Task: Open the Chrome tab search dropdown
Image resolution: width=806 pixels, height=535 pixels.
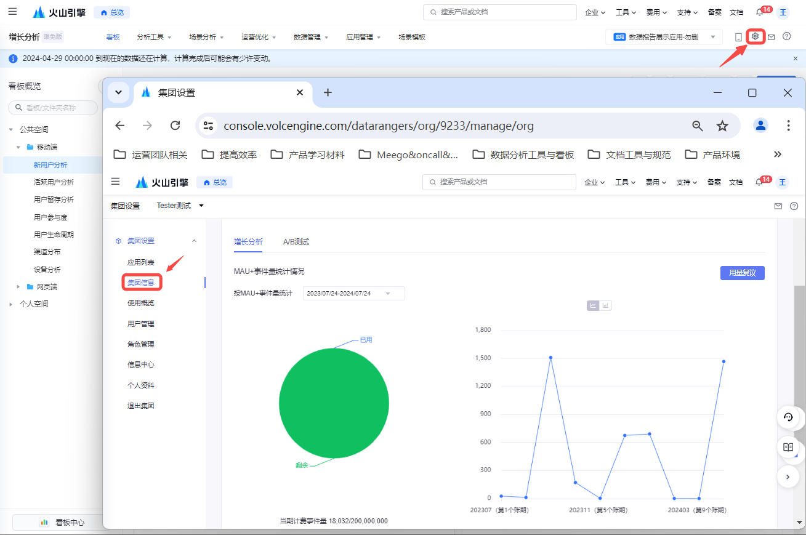Action: [x=118, y=92]
